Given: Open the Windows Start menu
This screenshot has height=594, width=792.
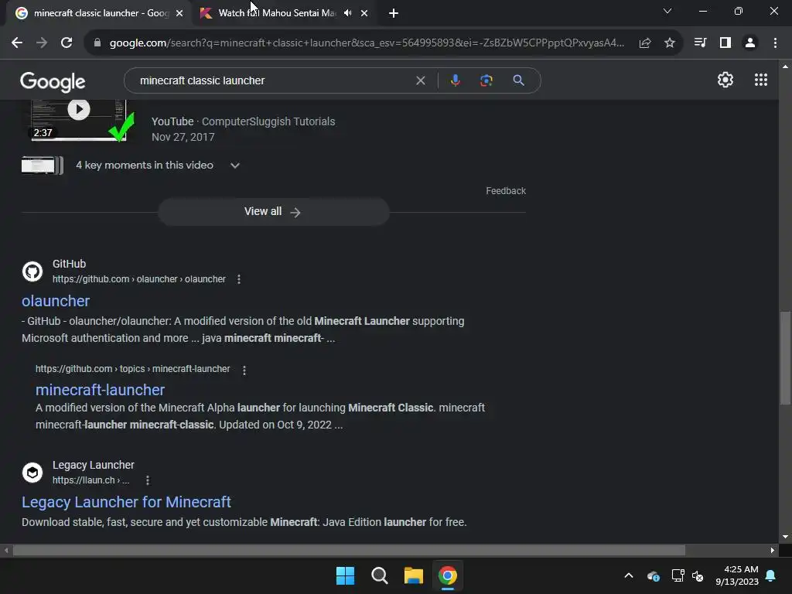Looking at the screenshot, I should (x=346, y=575).
